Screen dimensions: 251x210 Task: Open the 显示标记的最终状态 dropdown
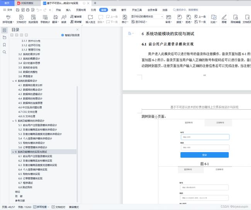click(x=147, y=17)
